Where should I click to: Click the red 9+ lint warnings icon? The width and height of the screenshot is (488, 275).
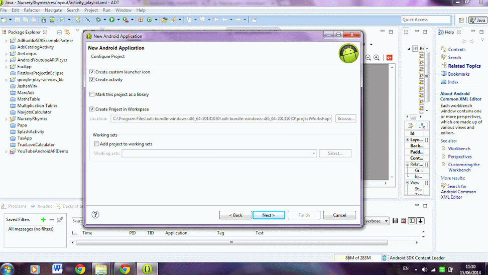(x=389, y=58)
